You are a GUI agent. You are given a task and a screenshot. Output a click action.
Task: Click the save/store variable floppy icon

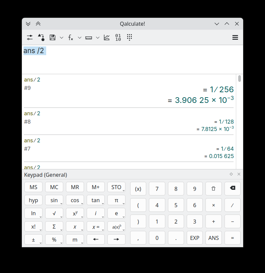(53, 37)
